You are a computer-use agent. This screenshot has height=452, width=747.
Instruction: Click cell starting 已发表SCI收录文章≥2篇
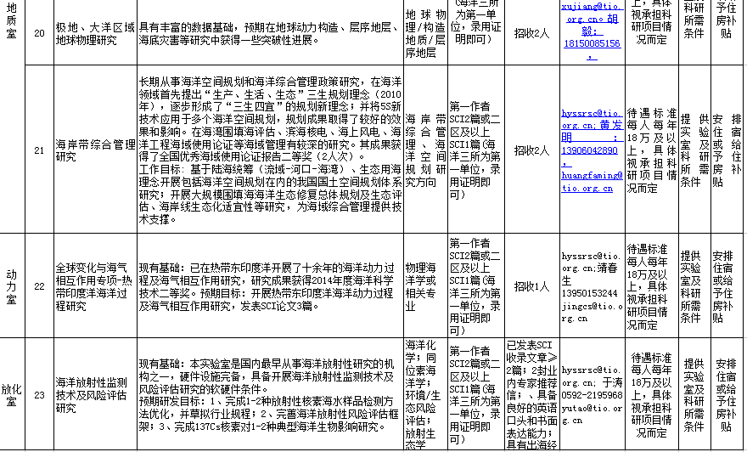point(532,395)
